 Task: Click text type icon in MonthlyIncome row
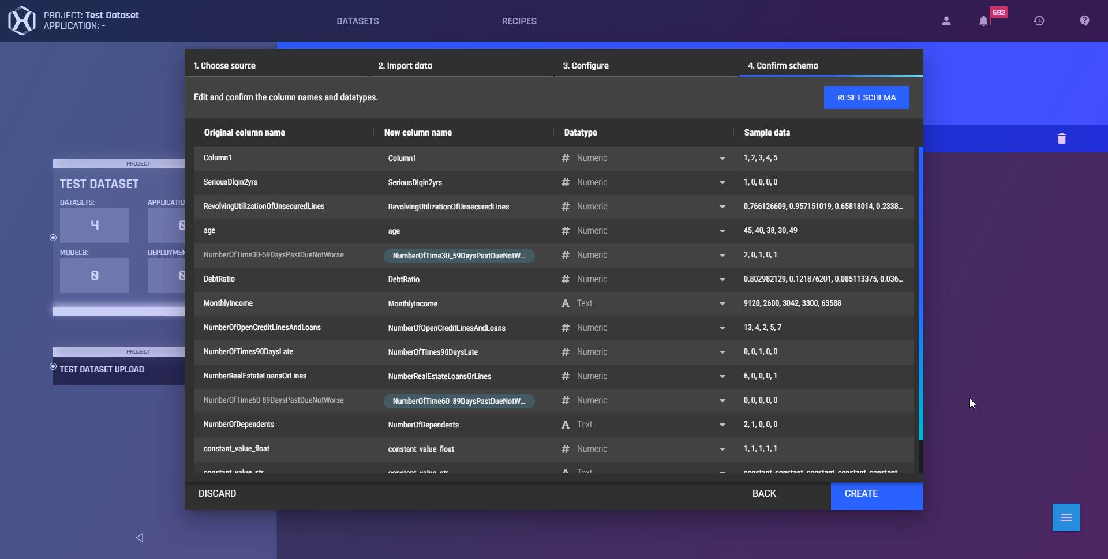[566, 303]
